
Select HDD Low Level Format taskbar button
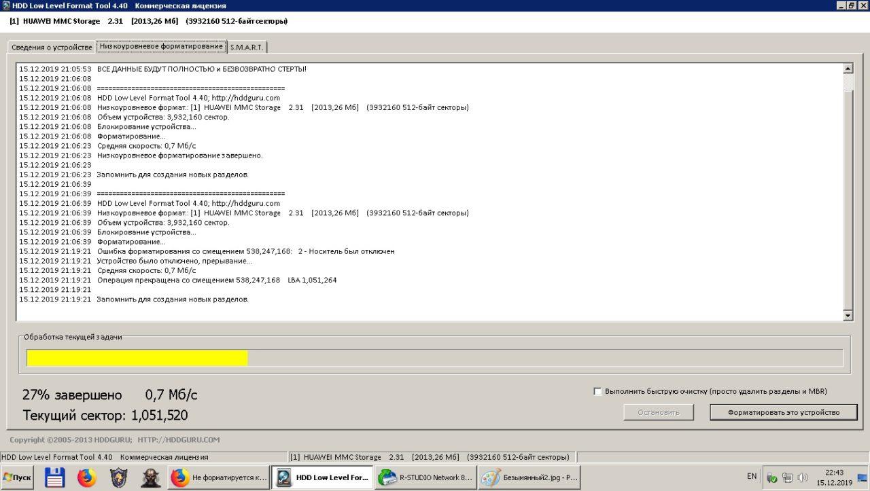click(322, 477)
